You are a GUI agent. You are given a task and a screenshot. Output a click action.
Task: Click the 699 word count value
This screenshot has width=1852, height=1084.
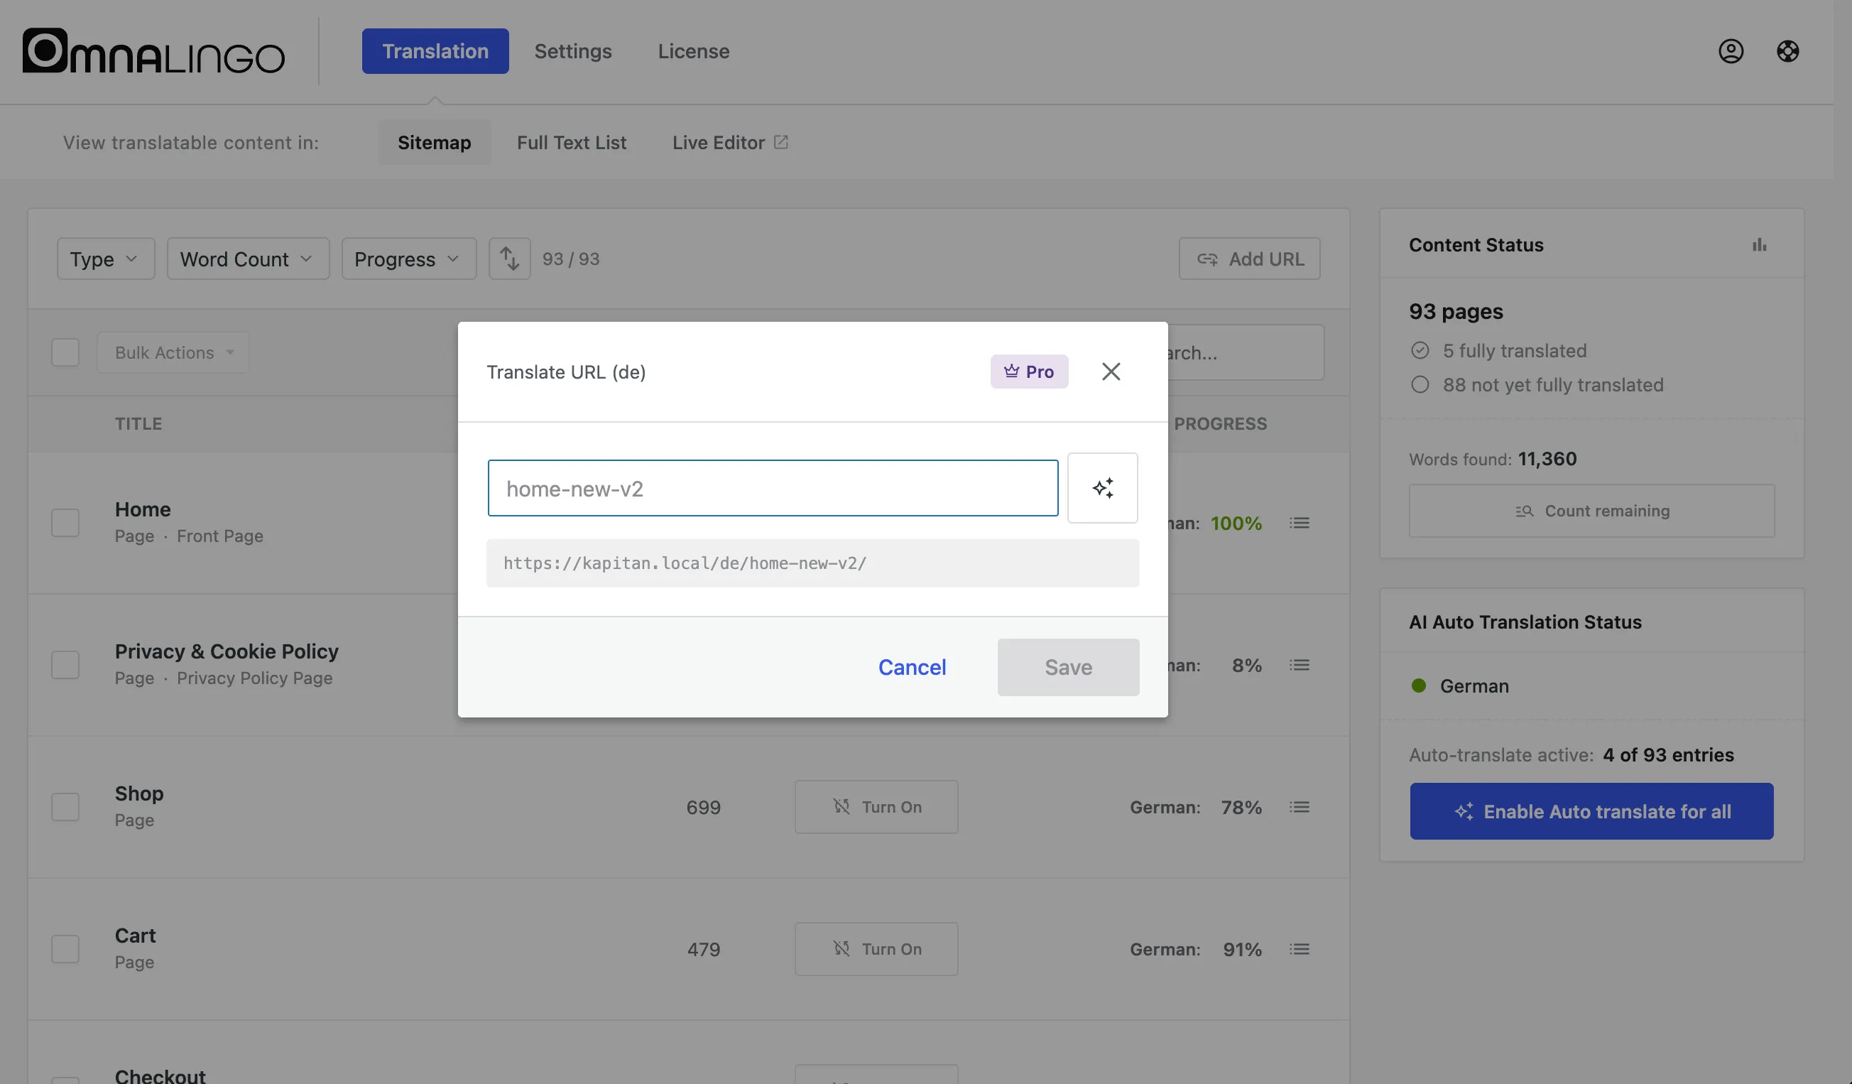coord(703,807)
